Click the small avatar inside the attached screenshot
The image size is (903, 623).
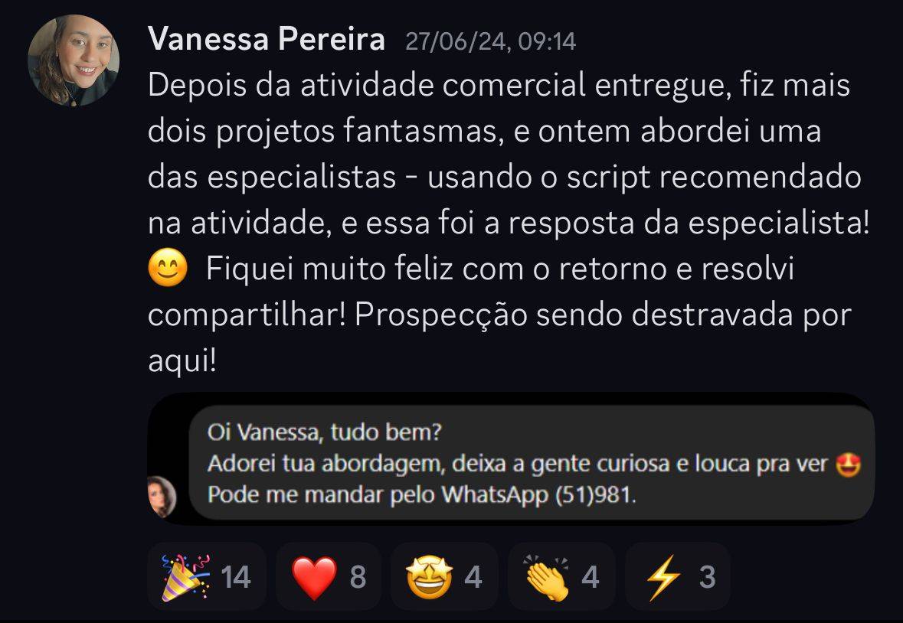click(x=162, y=497)
